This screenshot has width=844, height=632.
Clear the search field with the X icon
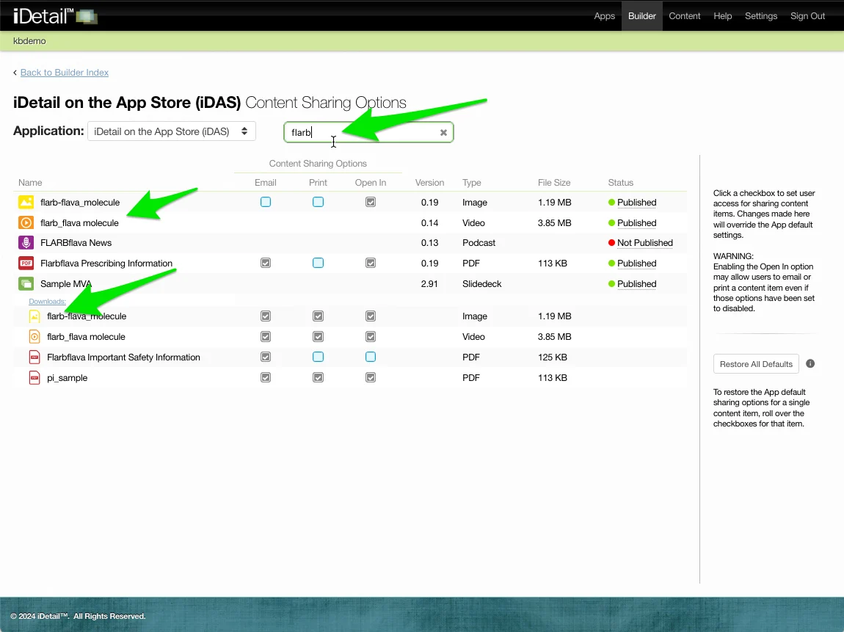tap(443, 132)
